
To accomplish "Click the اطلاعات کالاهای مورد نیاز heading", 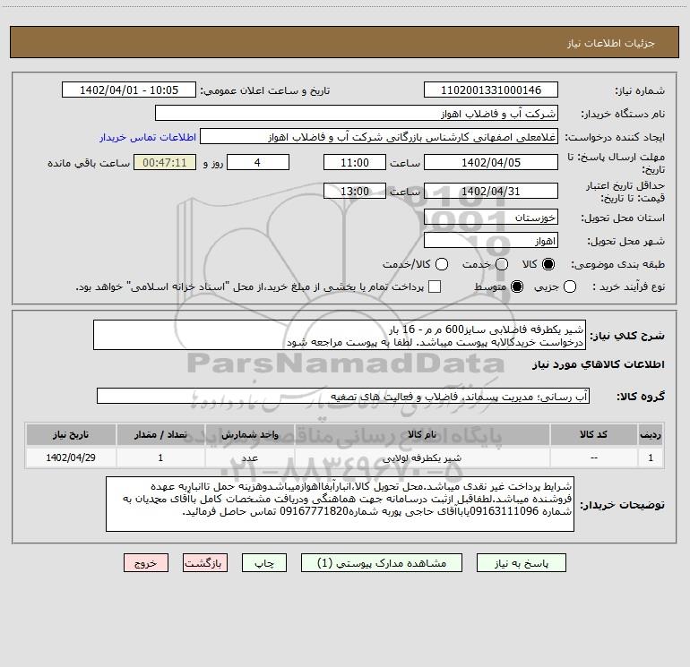I will point(598,364).
